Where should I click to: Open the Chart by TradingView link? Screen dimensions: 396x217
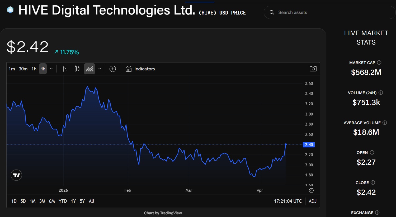(x=163, y=213)
